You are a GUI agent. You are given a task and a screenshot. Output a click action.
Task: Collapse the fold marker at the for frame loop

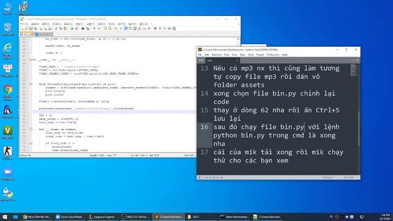pyautogui.click(x=31, y=130)
